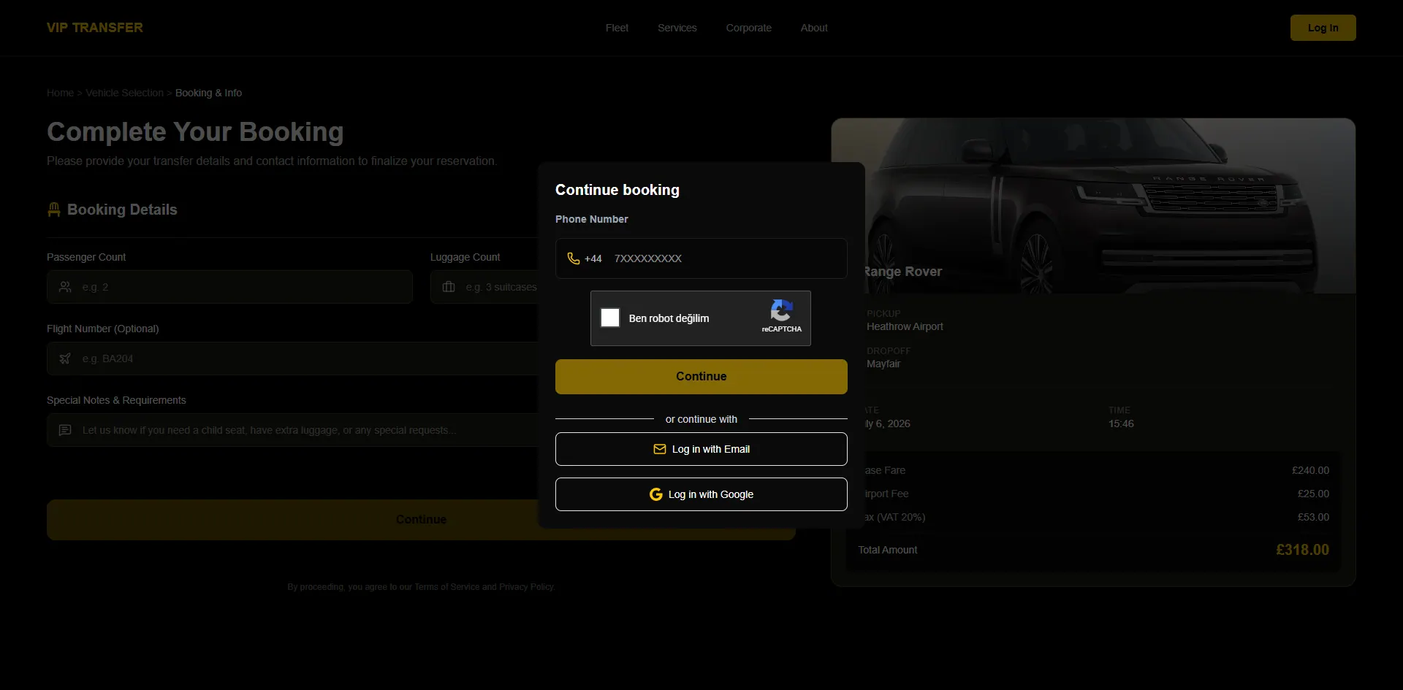Click the yellow Continue button in dialog
The image size is (1403, 690).
[701, 377]
